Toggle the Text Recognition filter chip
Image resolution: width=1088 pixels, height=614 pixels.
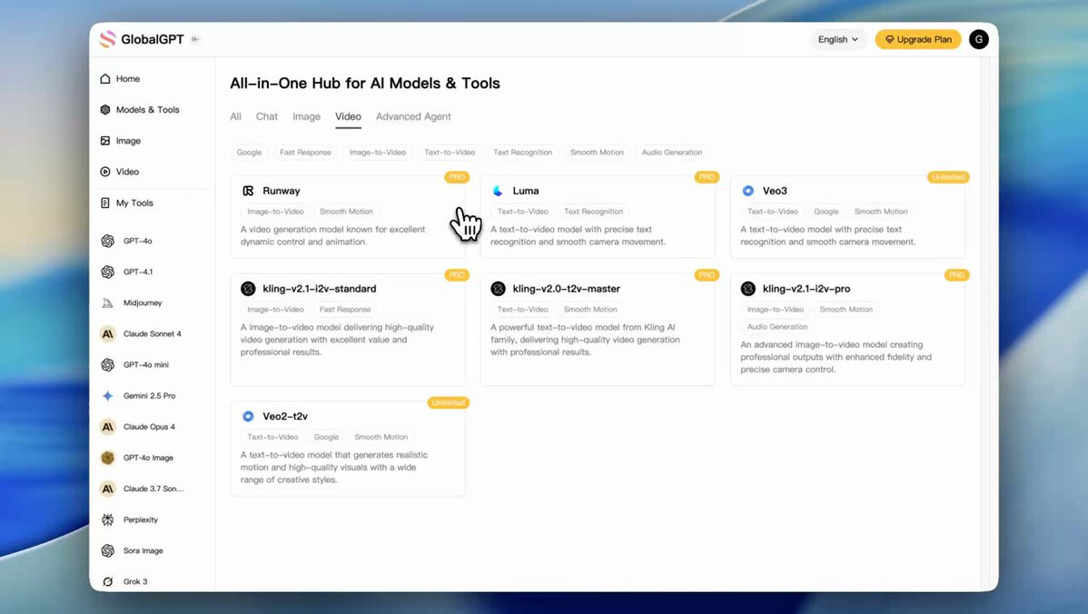pos(522,153)
